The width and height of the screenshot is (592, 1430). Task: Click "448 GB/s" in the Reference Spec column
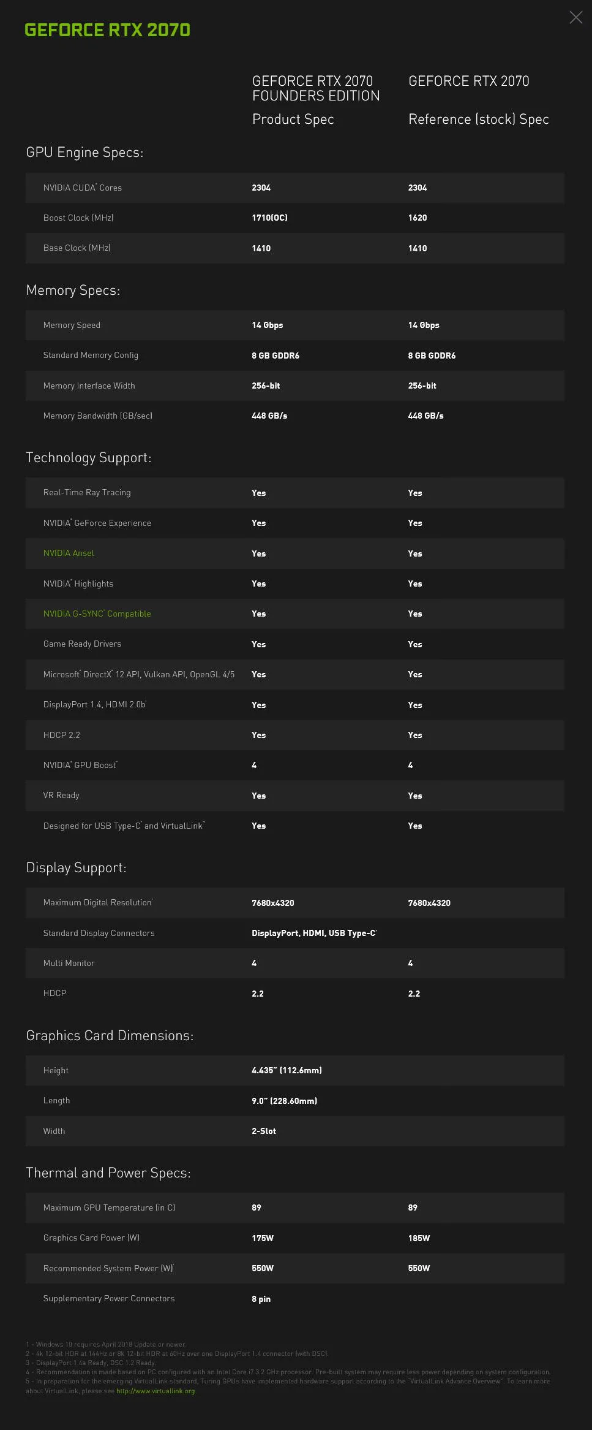coord(426,416)
